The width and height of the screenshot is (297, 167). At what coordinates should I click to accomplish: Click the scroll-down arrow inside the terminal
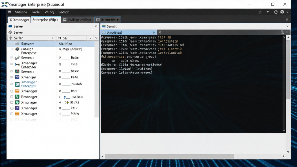pos(284,130)
